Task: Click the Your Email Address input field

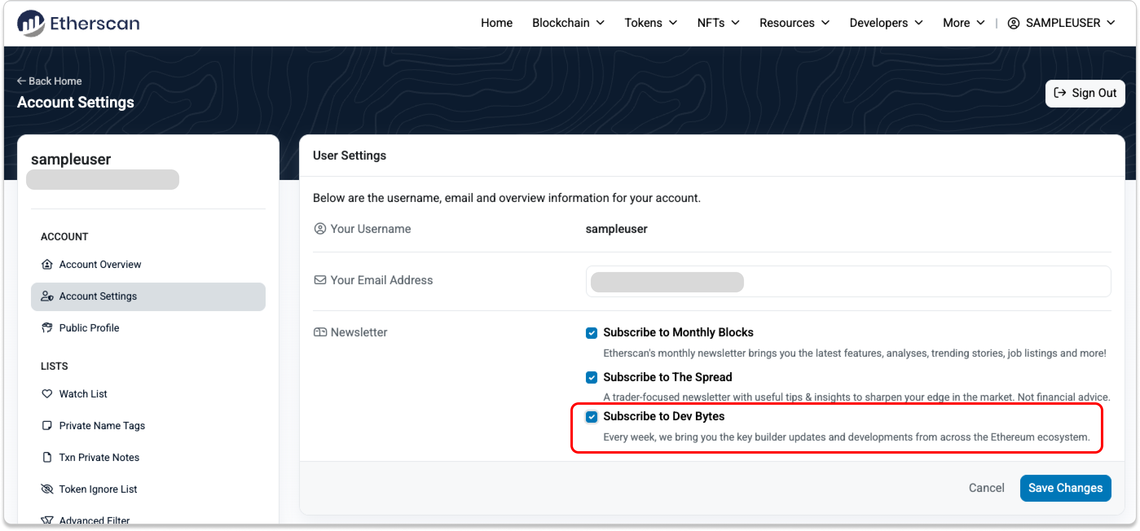Action: click(848, 282)
